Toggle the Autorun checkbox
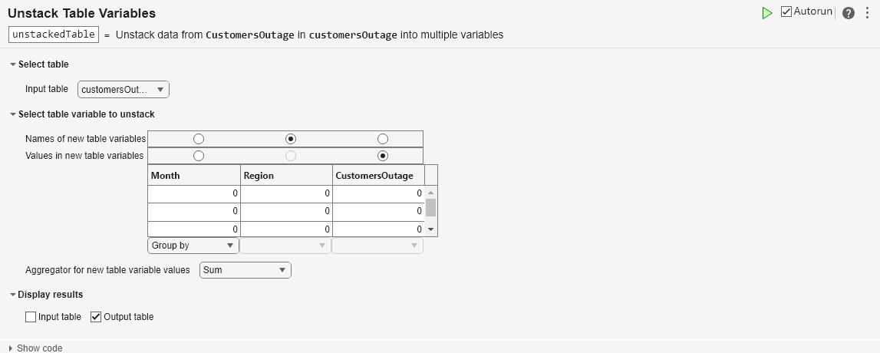 click(786, 12)
